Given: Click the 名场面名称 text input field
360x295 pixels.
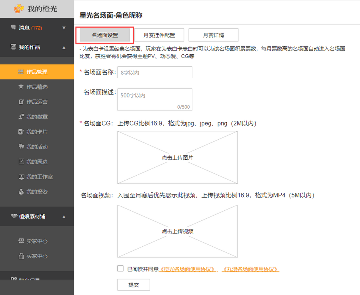Looking at the screenshot, I should pos(154,72).
